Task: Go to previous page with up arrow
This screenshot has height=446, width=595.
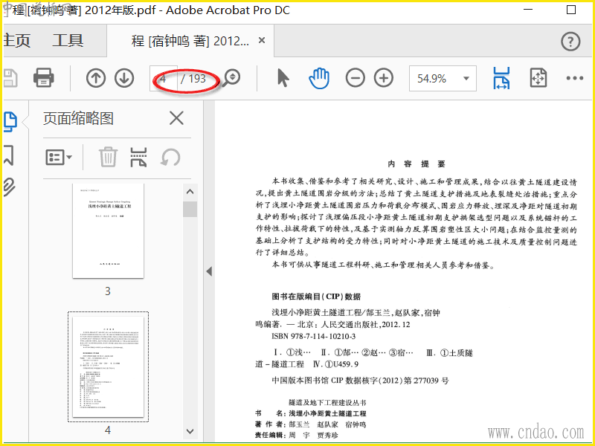Action: click(x=96, y=78)
